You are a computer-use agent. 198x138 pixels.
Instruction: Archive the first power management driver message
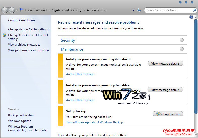point(80,74)
